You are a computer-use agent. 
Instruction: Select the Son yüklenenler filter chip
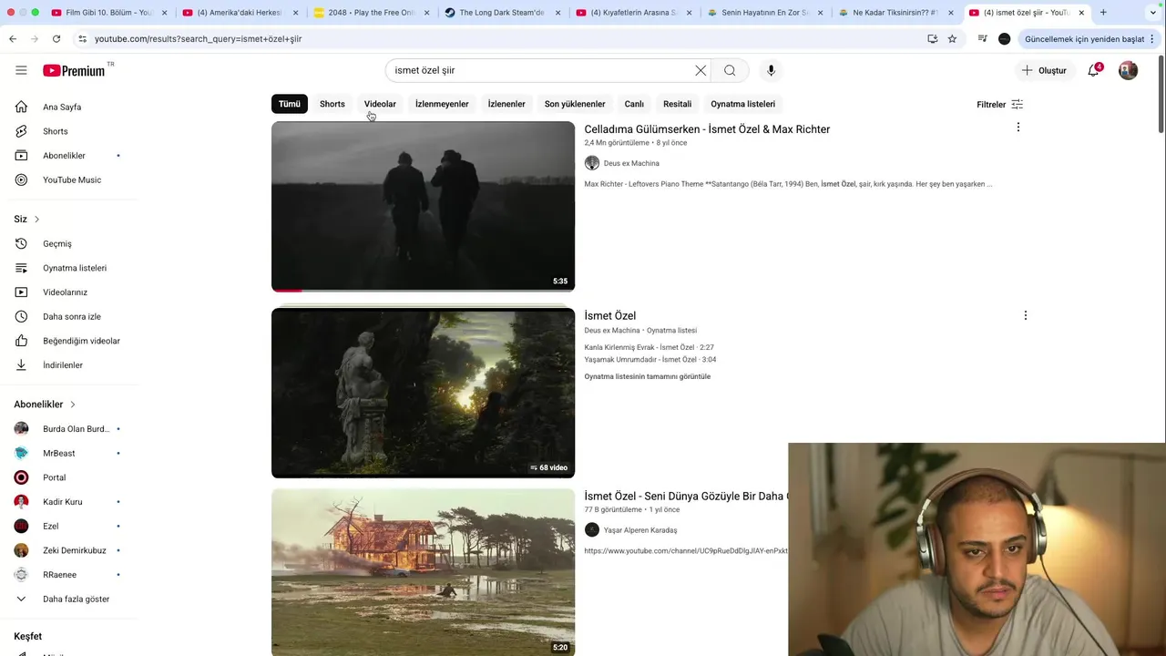(x=575, y=104)
